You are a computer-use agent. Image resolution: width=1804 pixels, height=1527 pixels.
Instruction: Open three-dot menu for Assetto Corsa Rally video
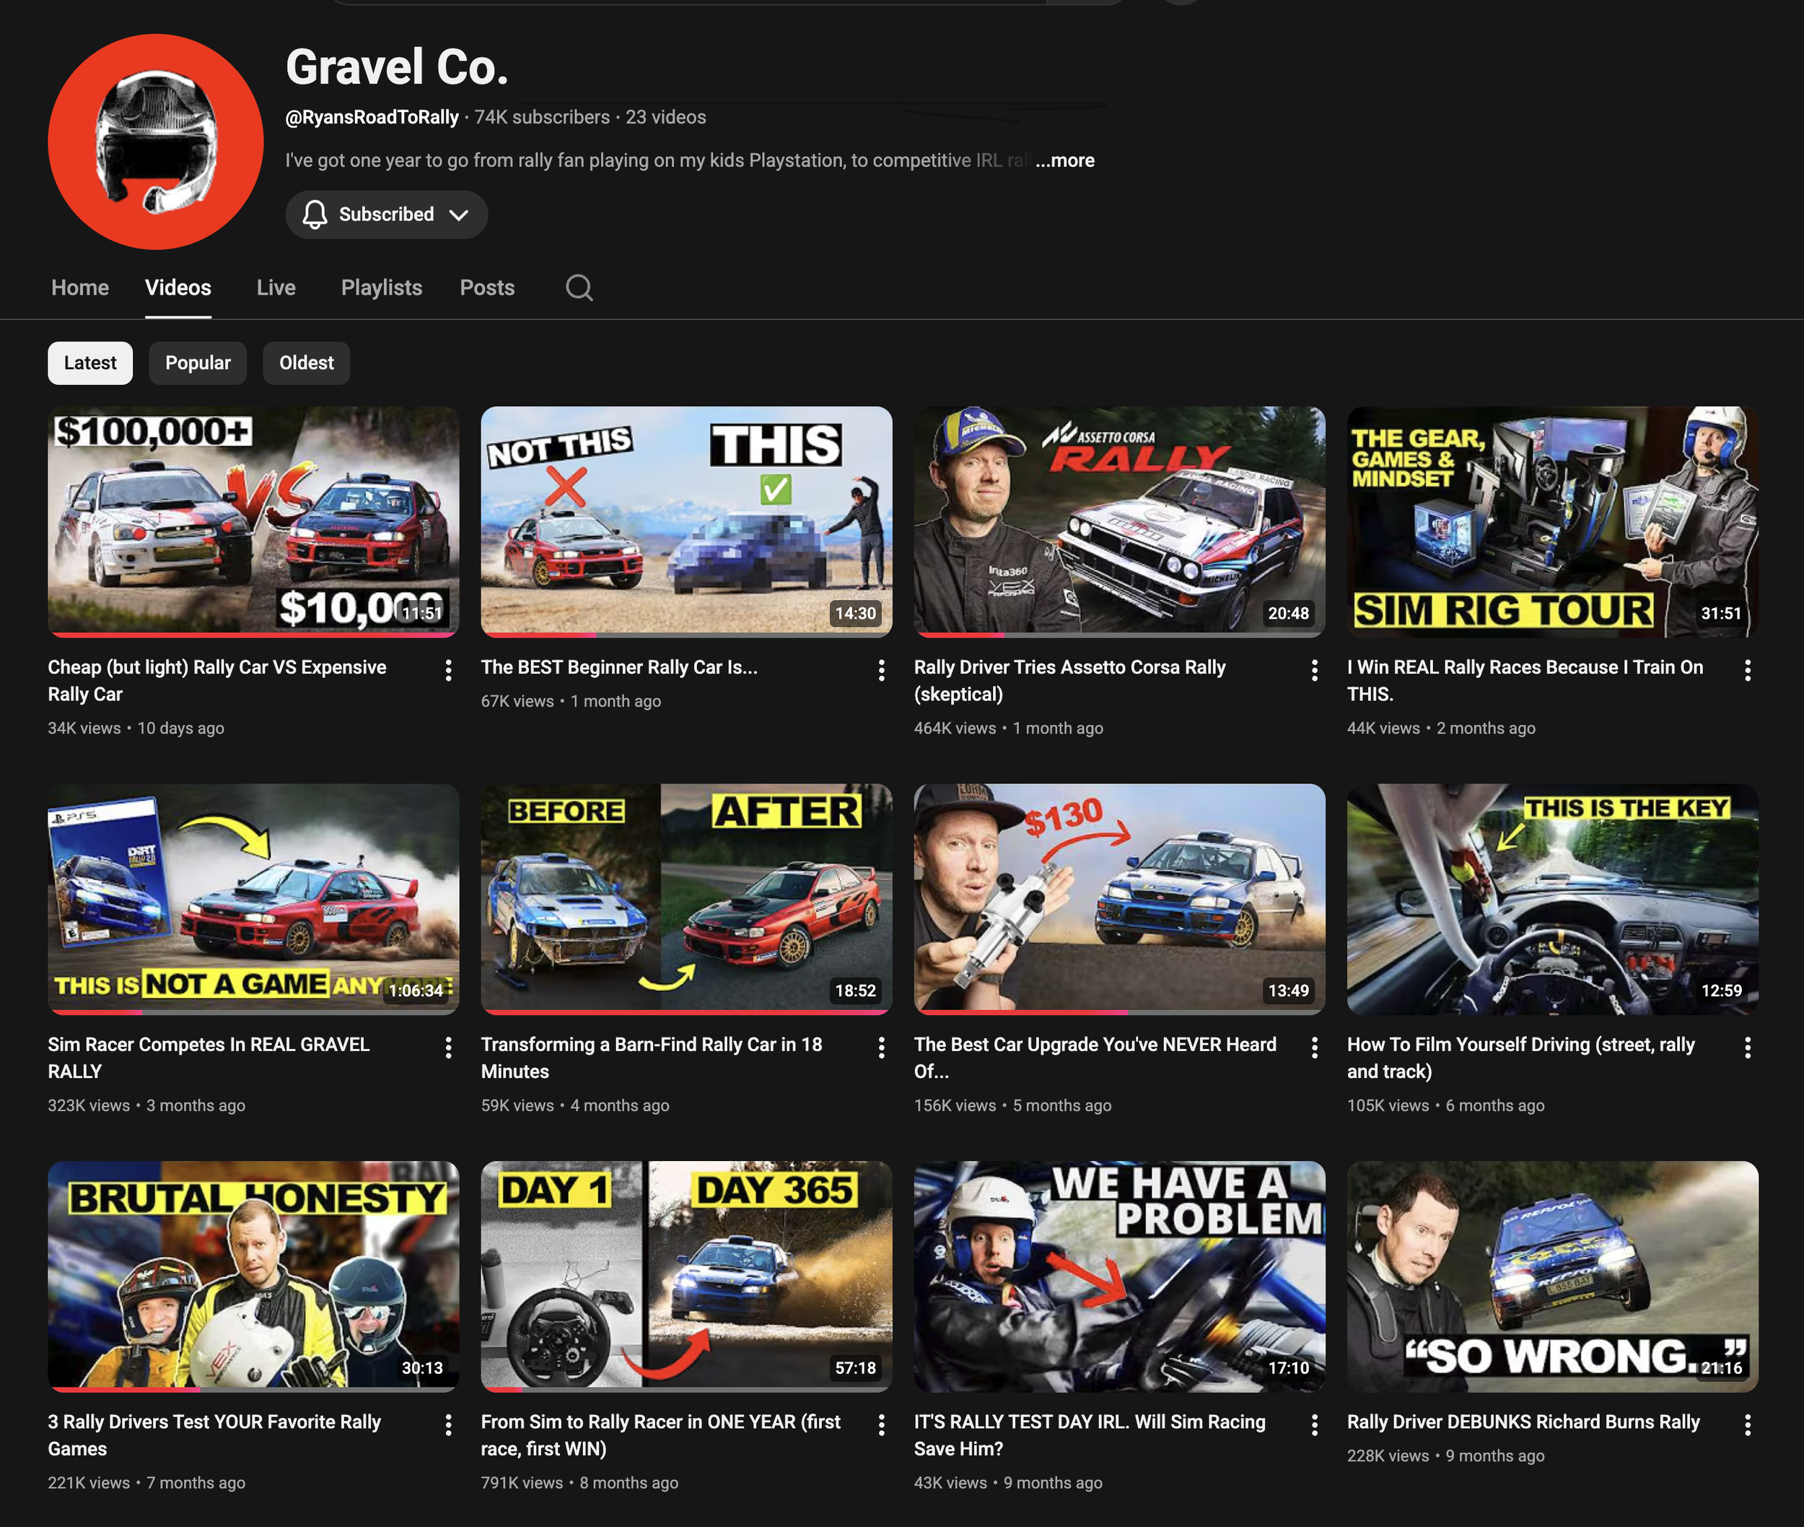tap(1314, 670)
